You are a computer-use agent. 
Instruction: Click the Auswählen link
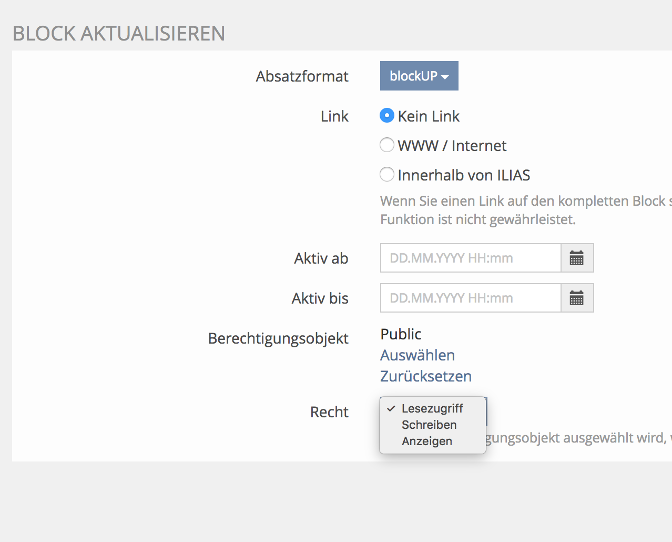(418, 355)
